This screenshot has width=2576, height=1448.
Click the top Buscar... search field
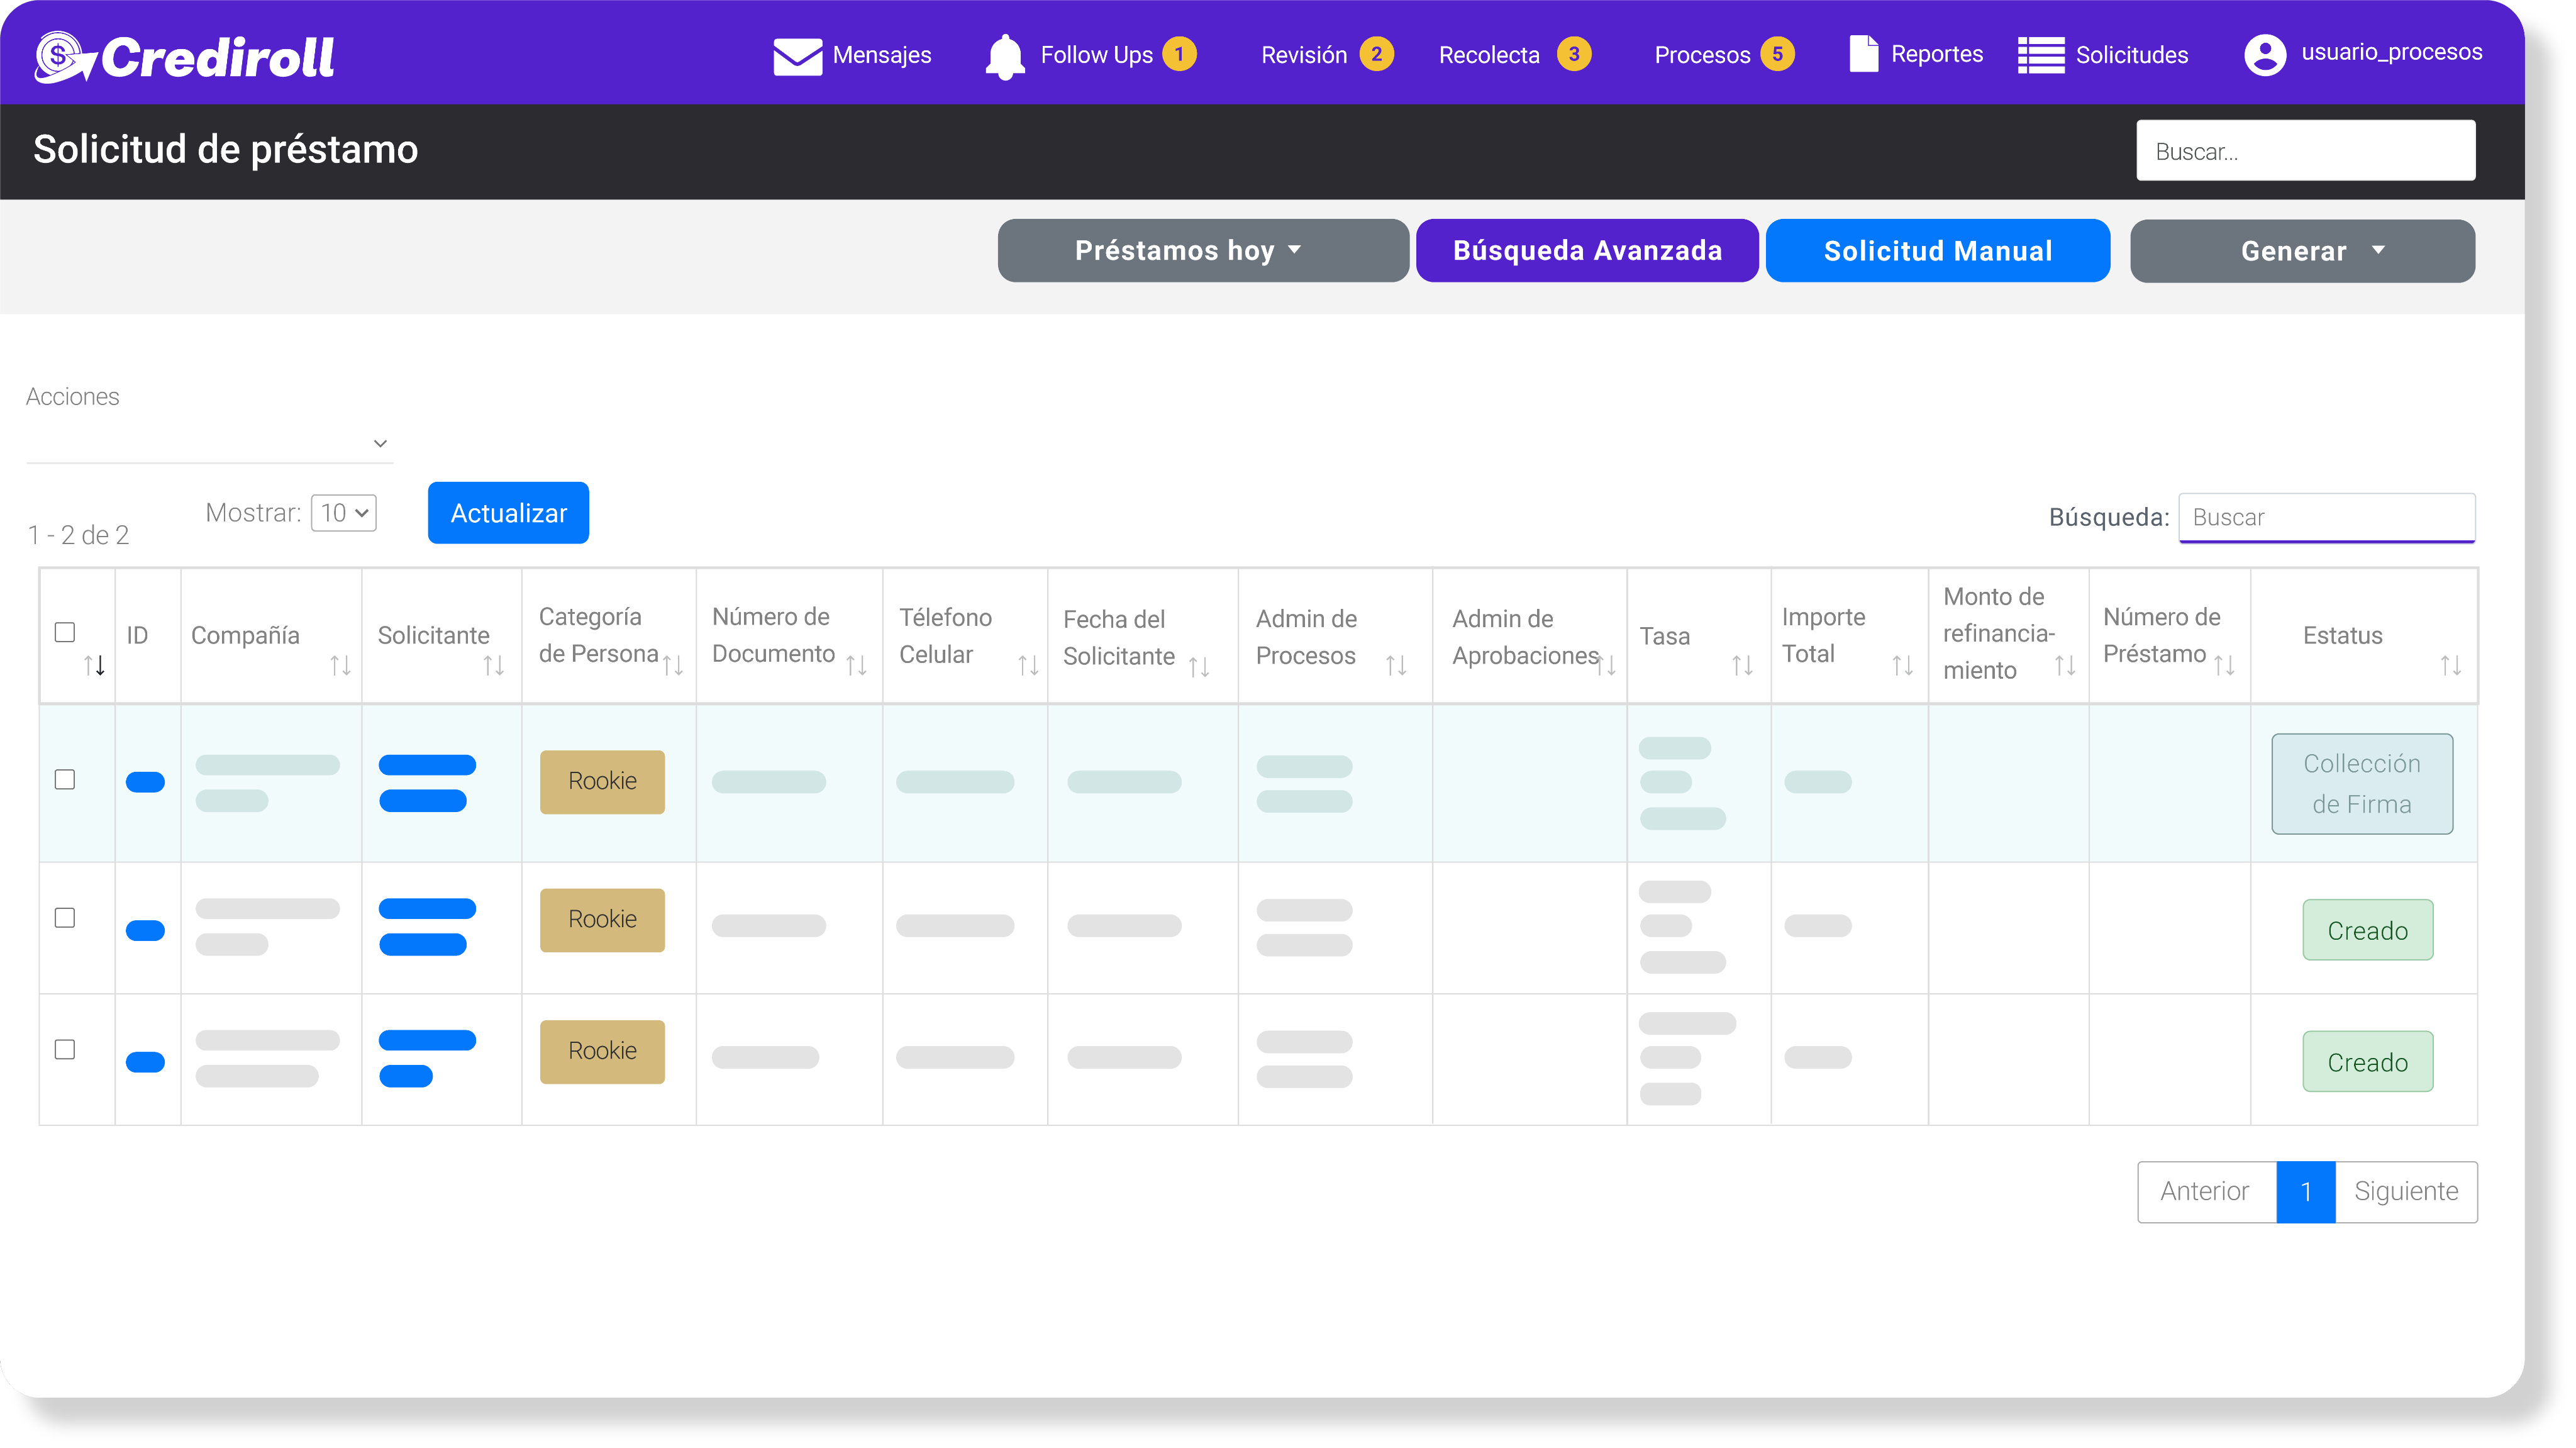[2306, 151]
